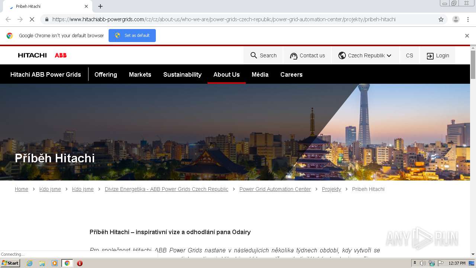The image size is (476, 268).
Task: Open second Kdo jsme breadcrumb link
Action: point(83,189)
